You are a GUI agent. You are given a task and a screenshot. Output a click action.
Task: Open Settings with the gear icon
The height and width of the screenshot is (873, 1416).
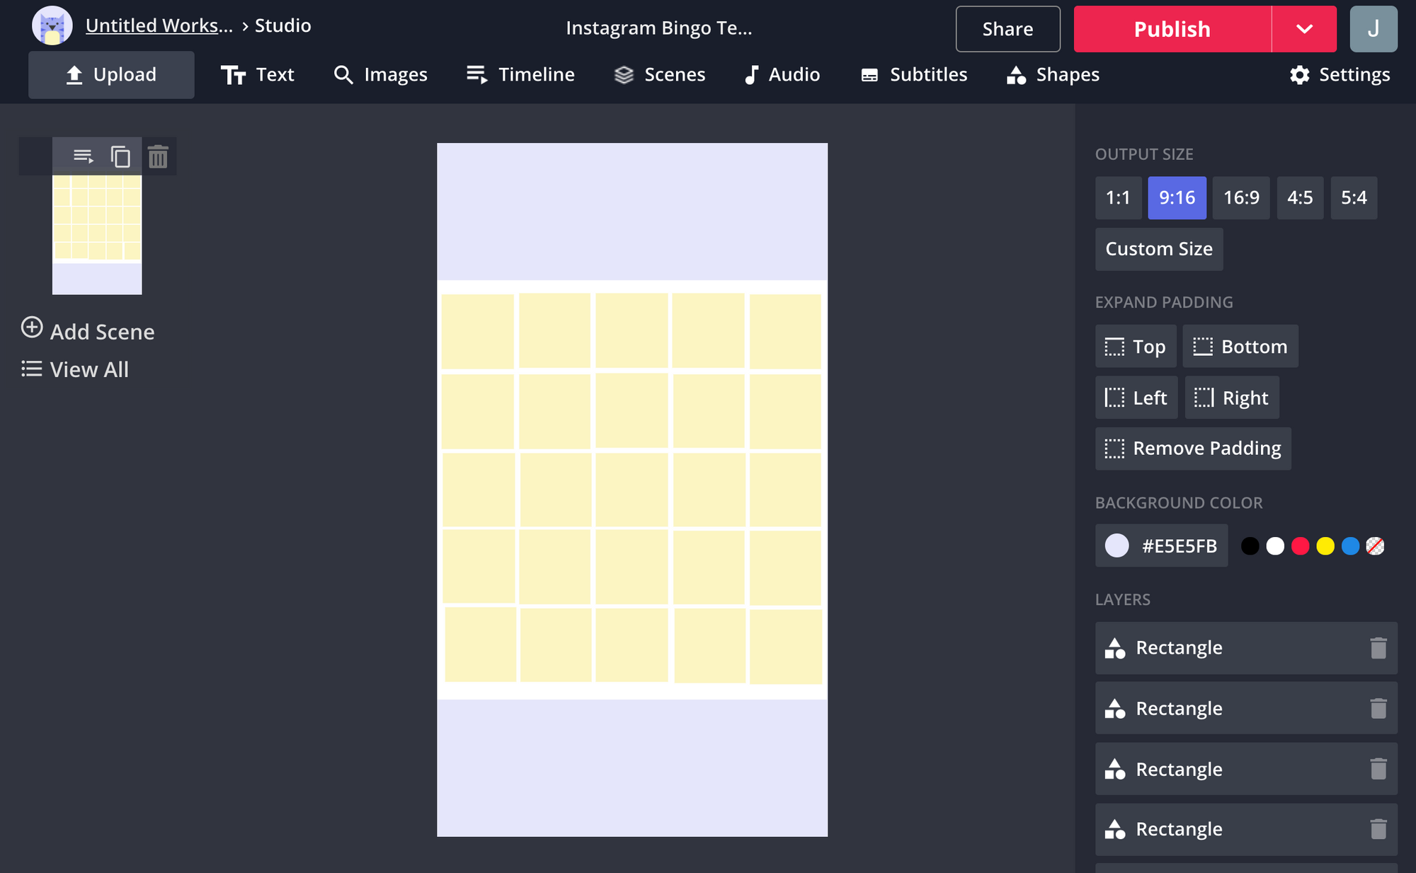coord(1340,74)
